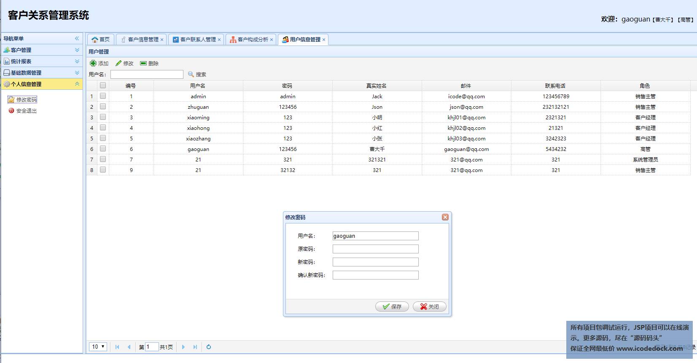Open 修改密码 link in sidebar
The width and height of the screenshot is (697, 363).
[27, 100]
